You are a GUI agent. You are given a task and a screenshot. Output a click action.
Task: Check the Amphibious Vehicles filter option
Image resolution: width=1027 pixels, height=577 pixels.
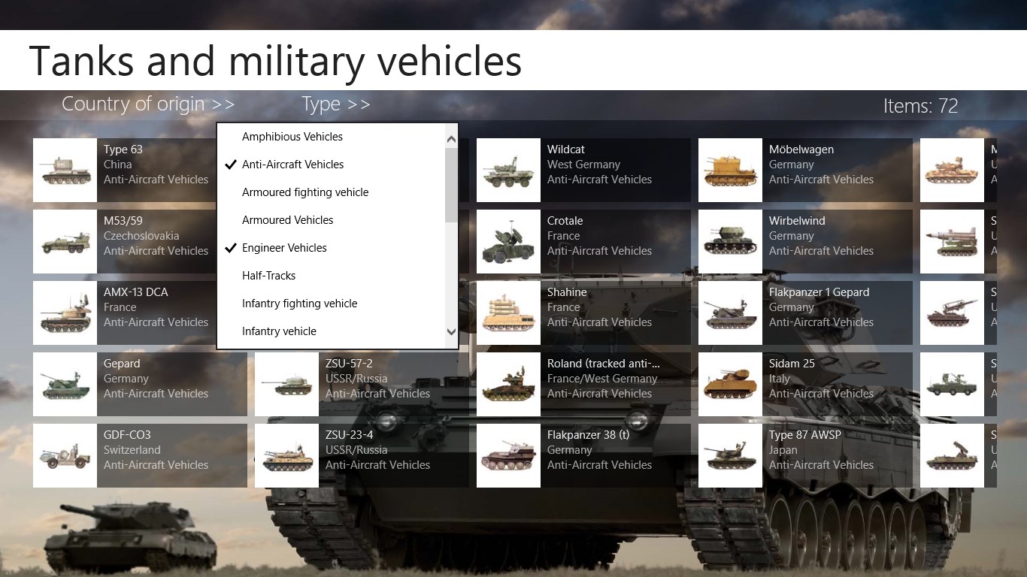tap(292, 137)
